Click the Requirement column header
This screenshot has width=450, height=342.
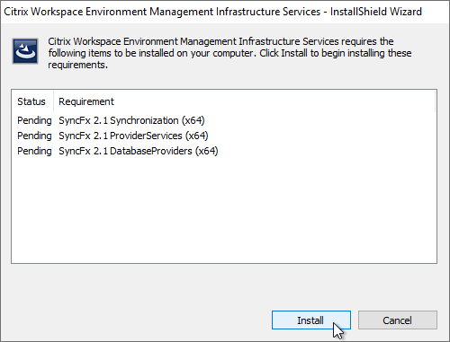click(86, 101)
